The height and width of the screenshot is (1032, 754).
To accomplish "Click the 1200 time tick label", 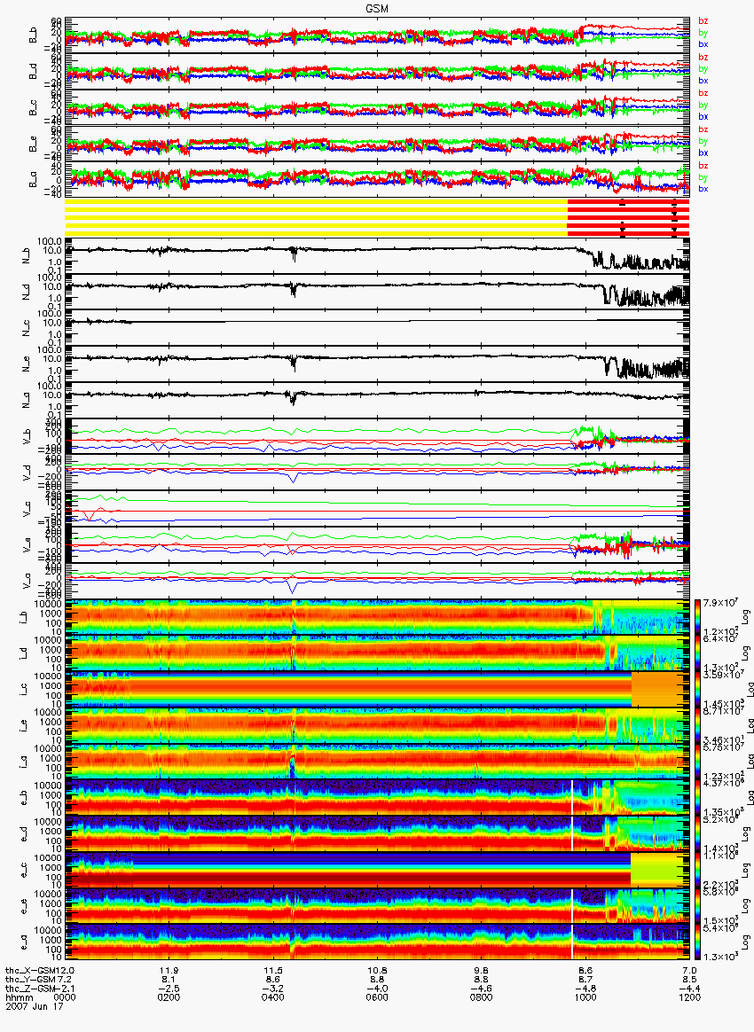I will coord(689,997).
